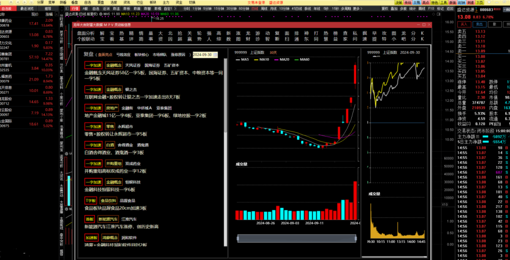Click the 特色 colored button

(434, 2)
